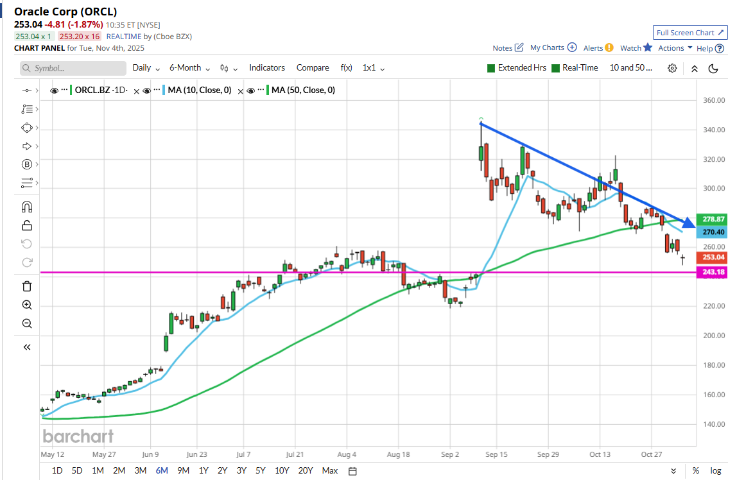The image size is (737, 480).
Task: Open the date picker calendar icon
Action: [352, 471]
